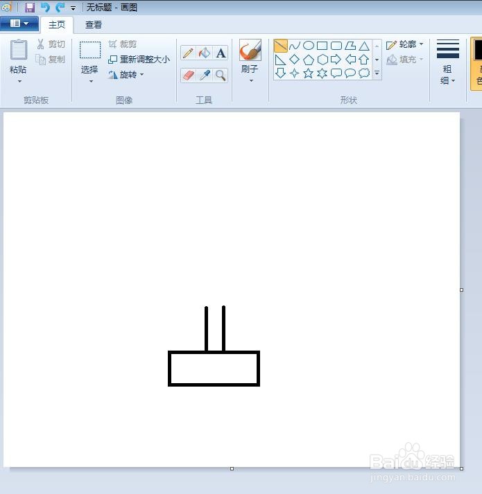Select the Cloud callout shape

[363, 73]
